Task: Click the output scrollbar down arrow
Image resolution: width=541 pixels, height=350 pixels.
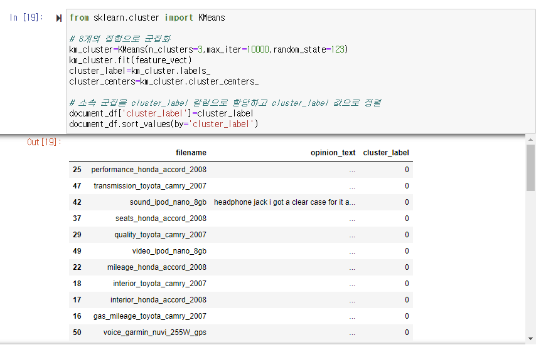Action: coord(530,339)
